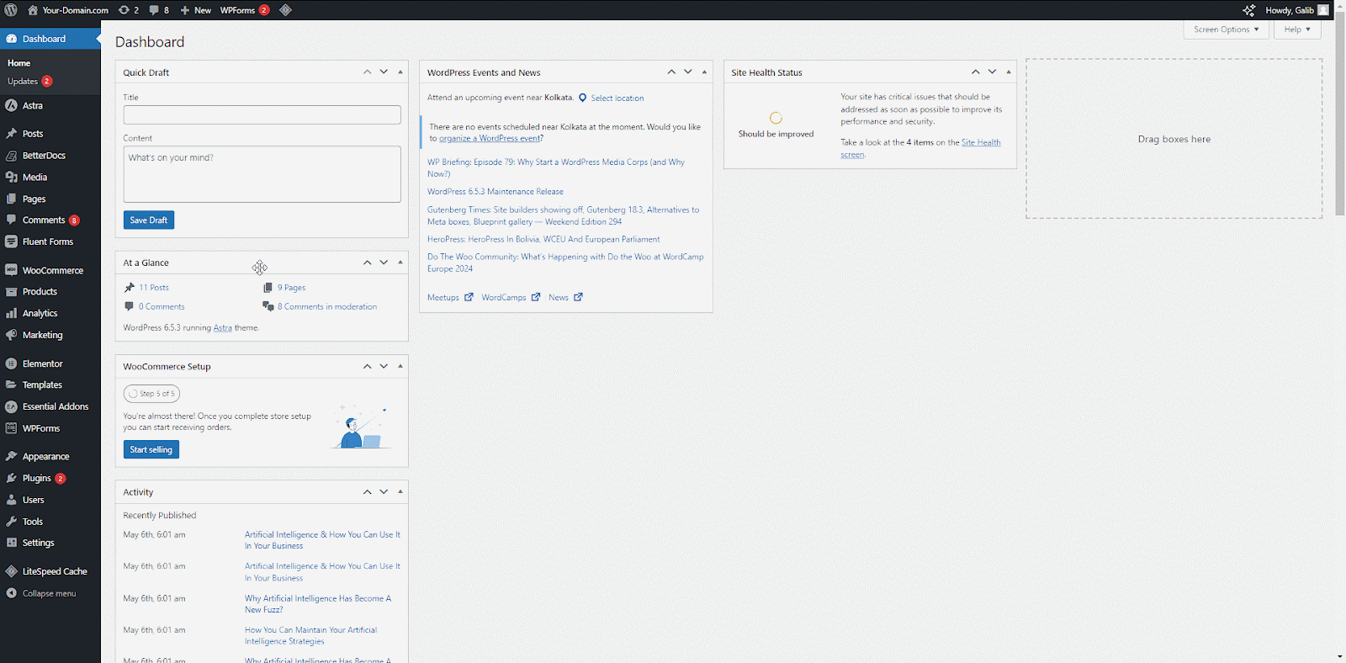
Task: Click the Essential Addons sidebar icon
Action: coord(11,406)
